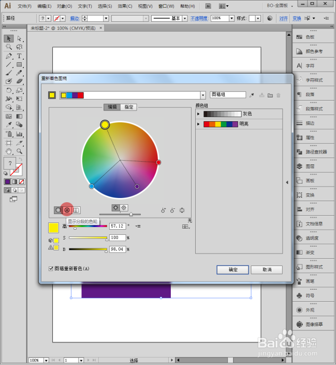
Task: Click the new color group folder icon
Action: click(x=270, y=95)
